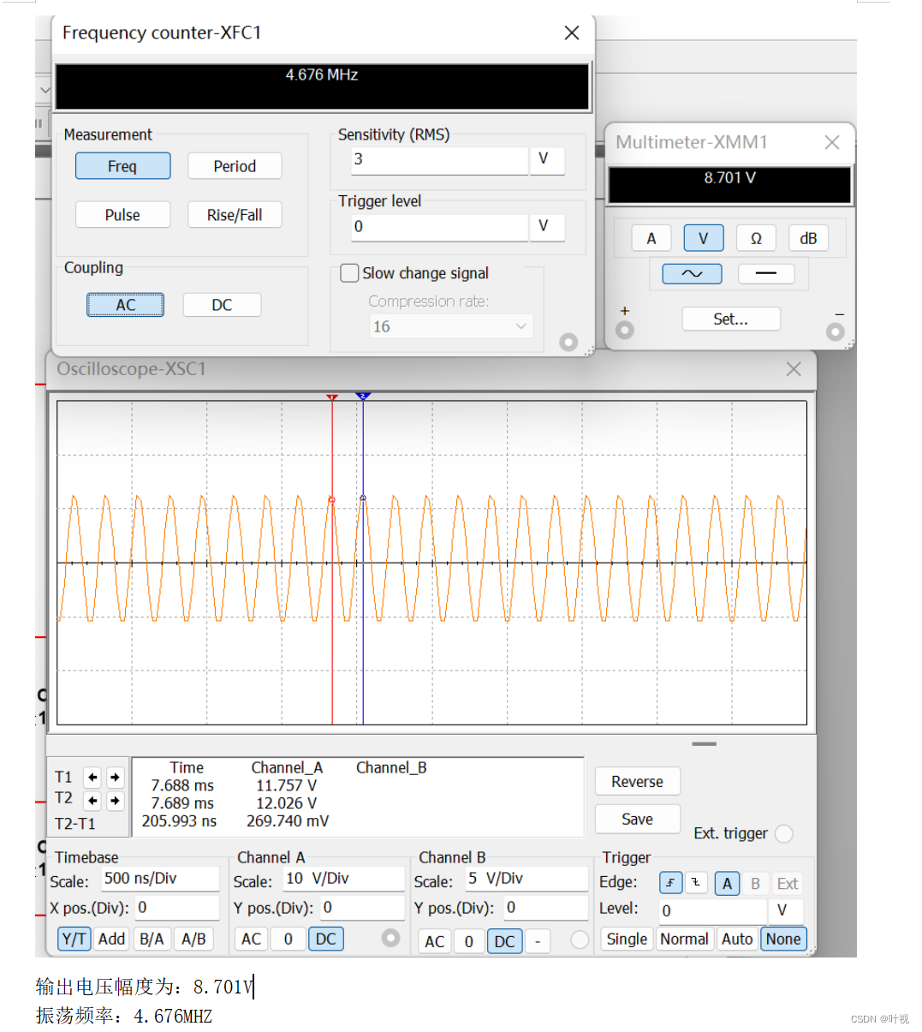This screenshot has height=1032, width=922.
Task: Edit Timebase Scale 500 ns/Div field
Action: click(x=161, y=879)
